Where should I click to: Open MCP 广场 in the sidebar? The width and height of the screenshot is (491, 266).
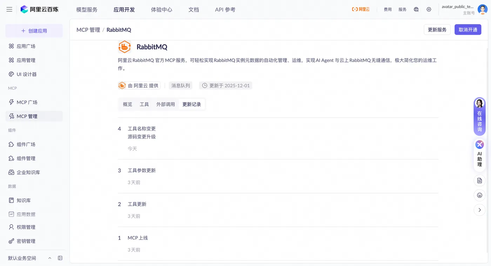click(x=34, y=102)
